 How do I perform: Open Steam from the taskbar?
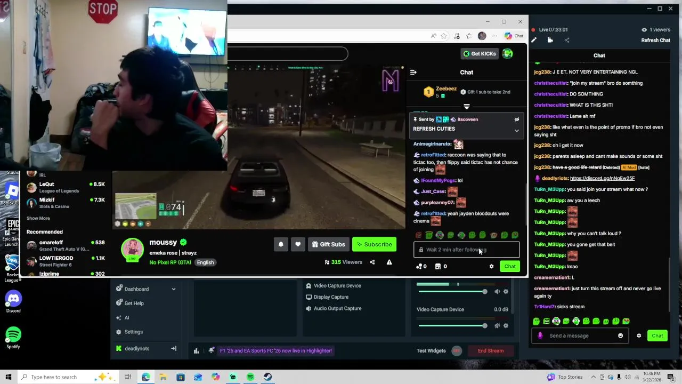coord(267,377)
